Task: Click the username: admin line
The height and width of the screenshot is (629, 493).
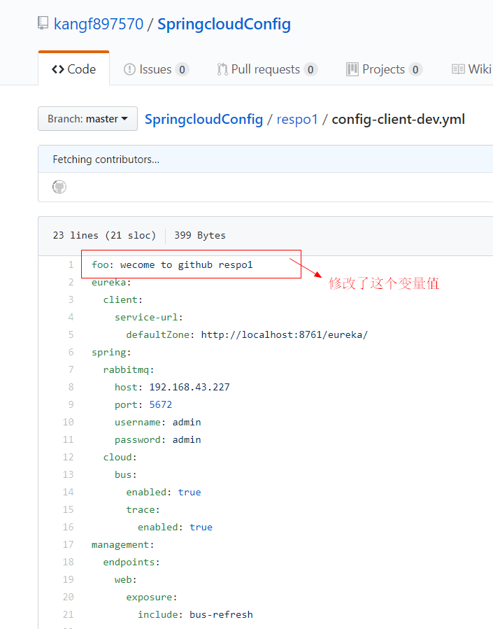Action: 158,423
